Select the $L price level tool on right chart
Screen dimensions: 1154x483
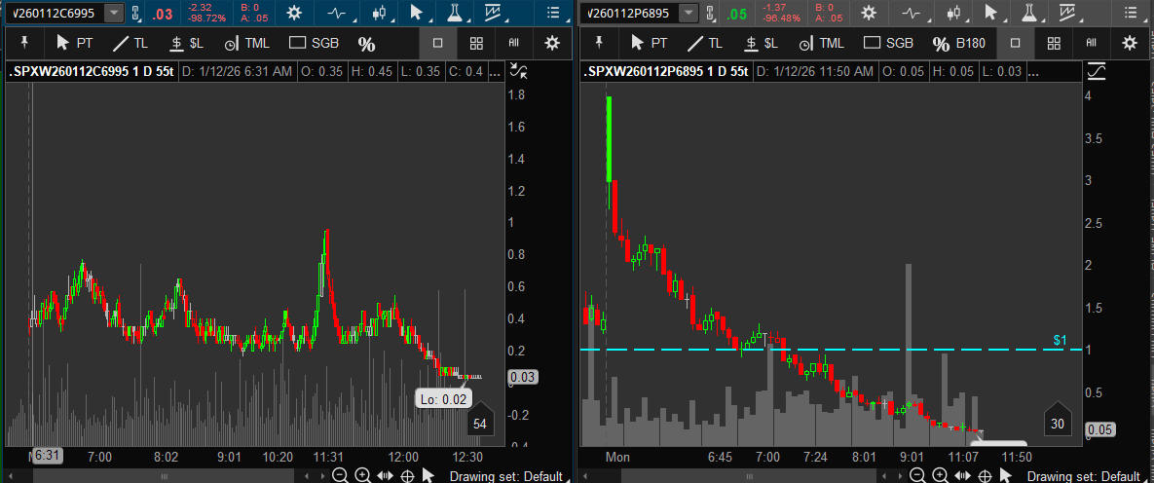click(760, 44)
